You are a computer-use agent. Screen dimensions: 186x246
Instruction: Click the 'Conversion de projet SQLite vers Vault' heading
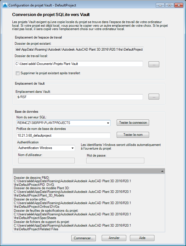(51, 15)
